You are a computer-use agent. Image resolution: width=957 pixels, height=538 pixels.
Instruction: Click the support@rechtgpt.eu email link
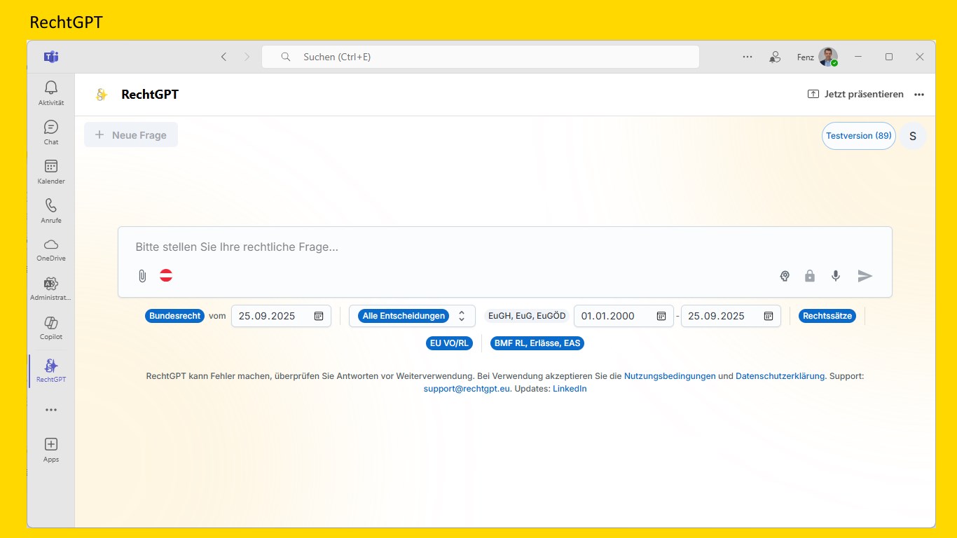[x=467, y=389]
